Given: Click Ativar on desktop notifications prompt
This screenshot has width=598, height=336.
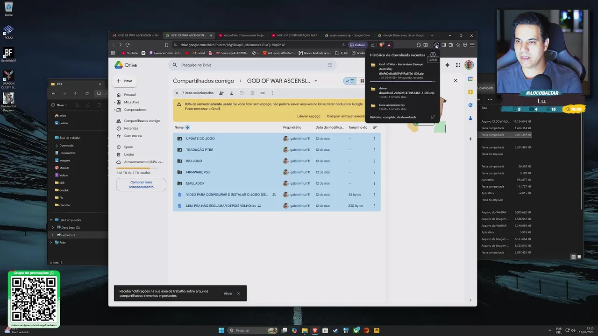Looking at the screenshot, I should (228, 294).
